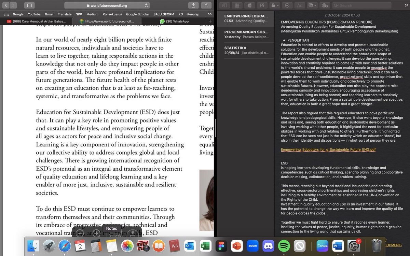
Task: Open Discord from the Dock
Action: click(x=268, y=246)
